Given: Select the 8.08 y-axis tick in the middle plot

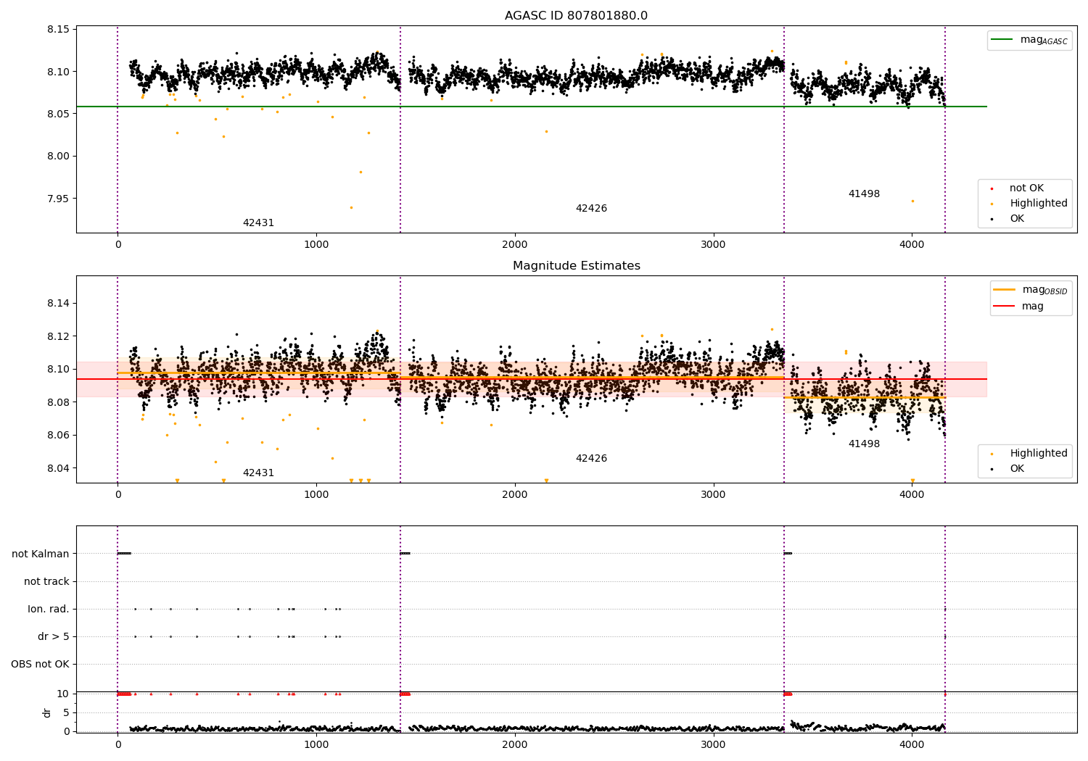Looking at the screenshot, I should [x=58, y=403].
